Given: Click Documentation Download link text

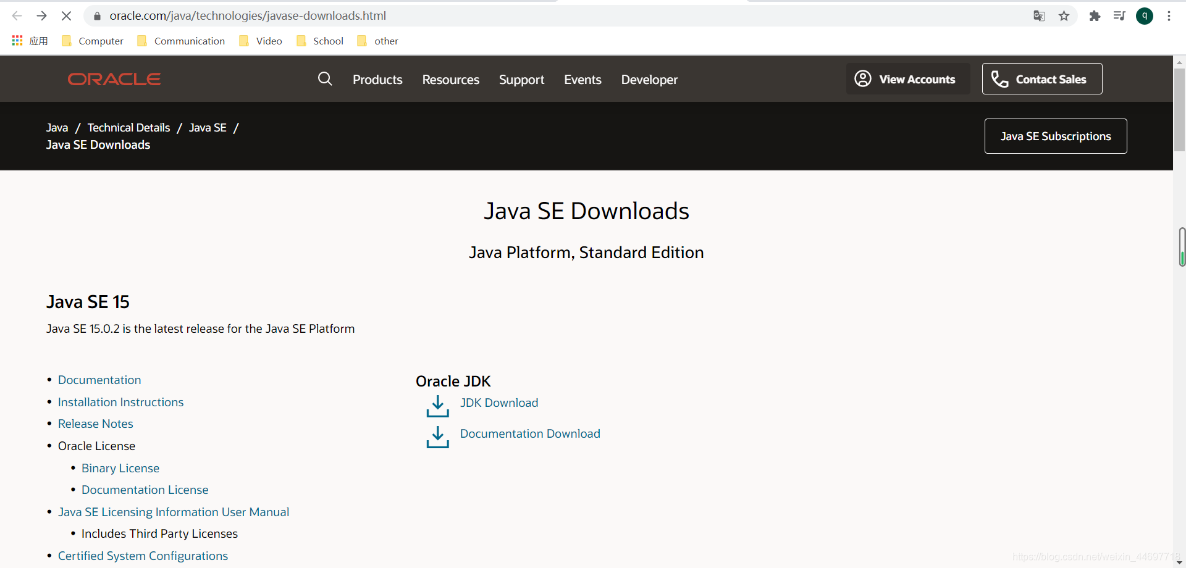Looking at the screenshot, I should 530,434.
